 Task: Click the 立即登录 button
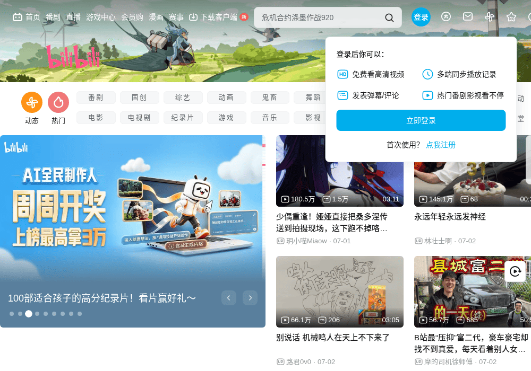(421, 120)
